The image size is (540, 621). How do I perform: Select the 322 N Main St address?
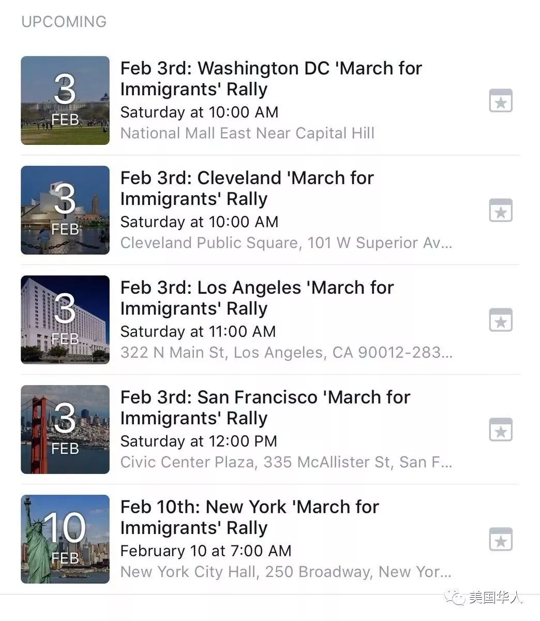click(287, 352)
